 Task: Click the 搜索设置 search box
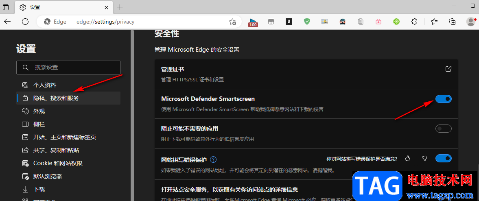tap(68, 67)
